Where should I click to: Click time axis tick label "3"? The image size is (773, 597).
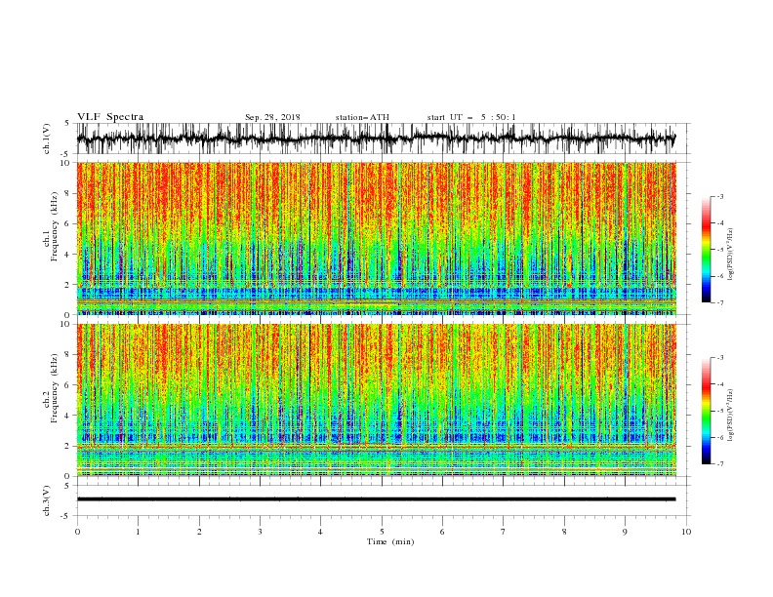(261, 532)
